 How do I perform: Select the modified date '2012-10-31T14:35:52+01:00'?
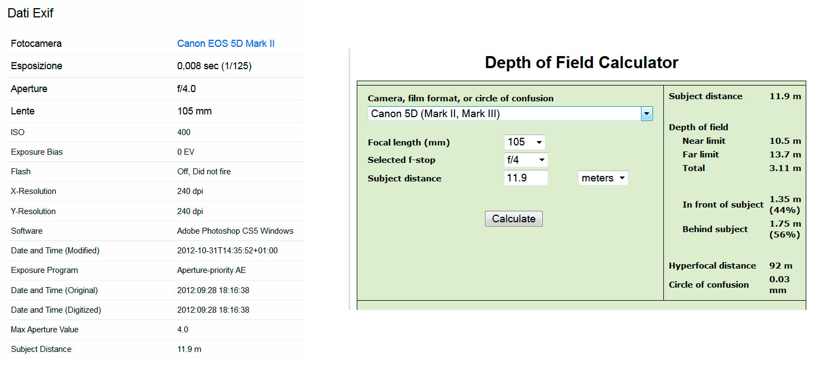227,251
